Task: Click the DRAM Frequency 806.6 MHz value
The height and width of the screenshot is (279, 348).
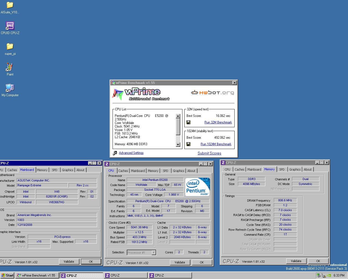Action: (x=285, y=201)
